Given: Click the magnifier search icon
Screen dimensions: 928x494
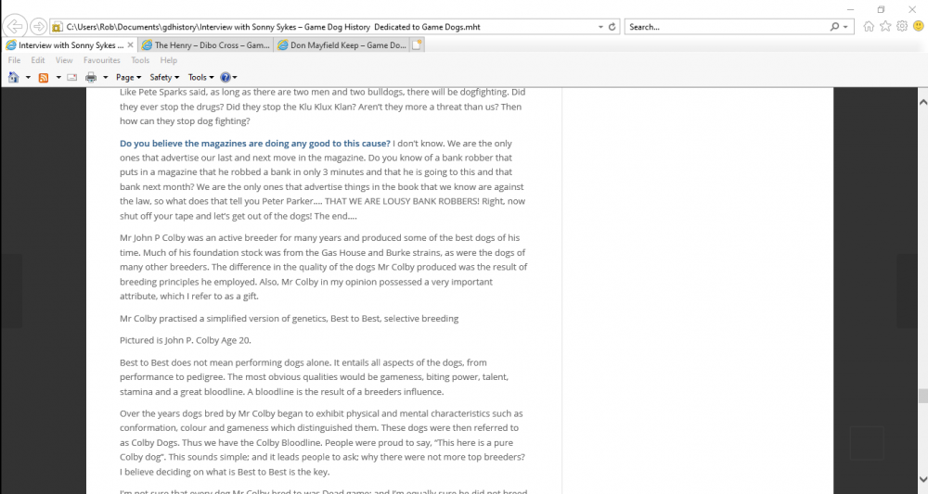Looking at the screenshot, I should (x=834, y=27).
